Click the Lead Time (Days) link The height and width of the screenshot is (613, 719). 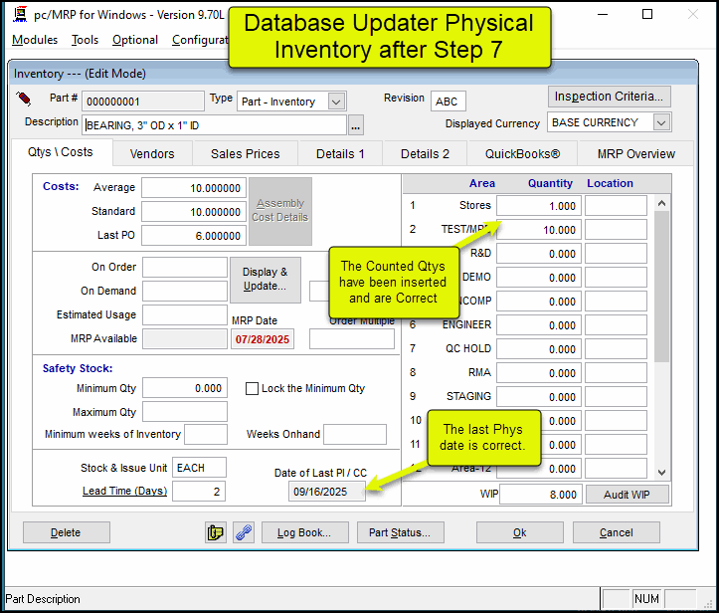(x=124, y=491)
